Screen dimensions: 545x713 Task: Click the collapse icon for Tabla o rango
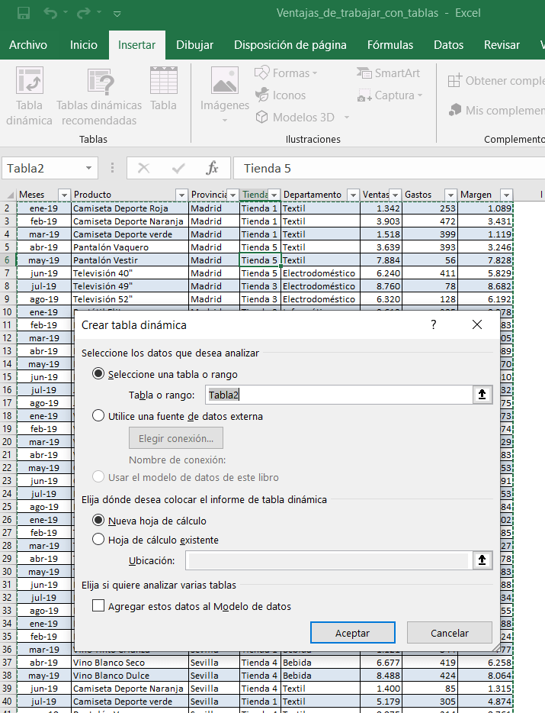(x=482, y=394)
